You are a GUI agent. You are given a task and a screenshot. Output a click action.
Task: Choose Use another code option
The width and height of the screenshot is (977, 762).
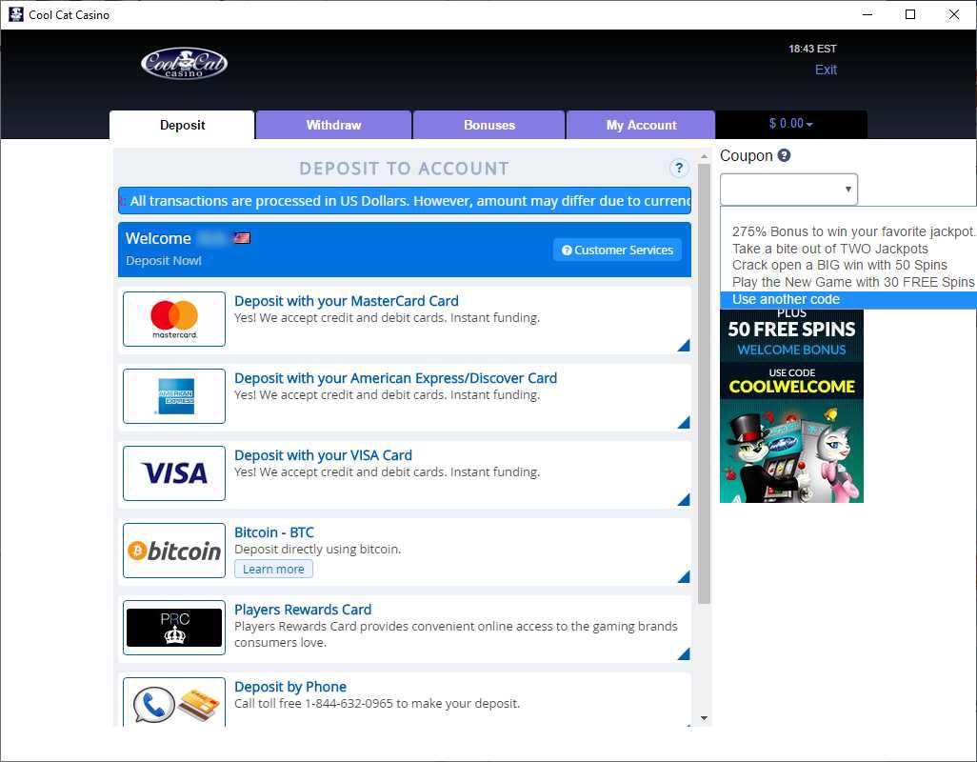848,300
